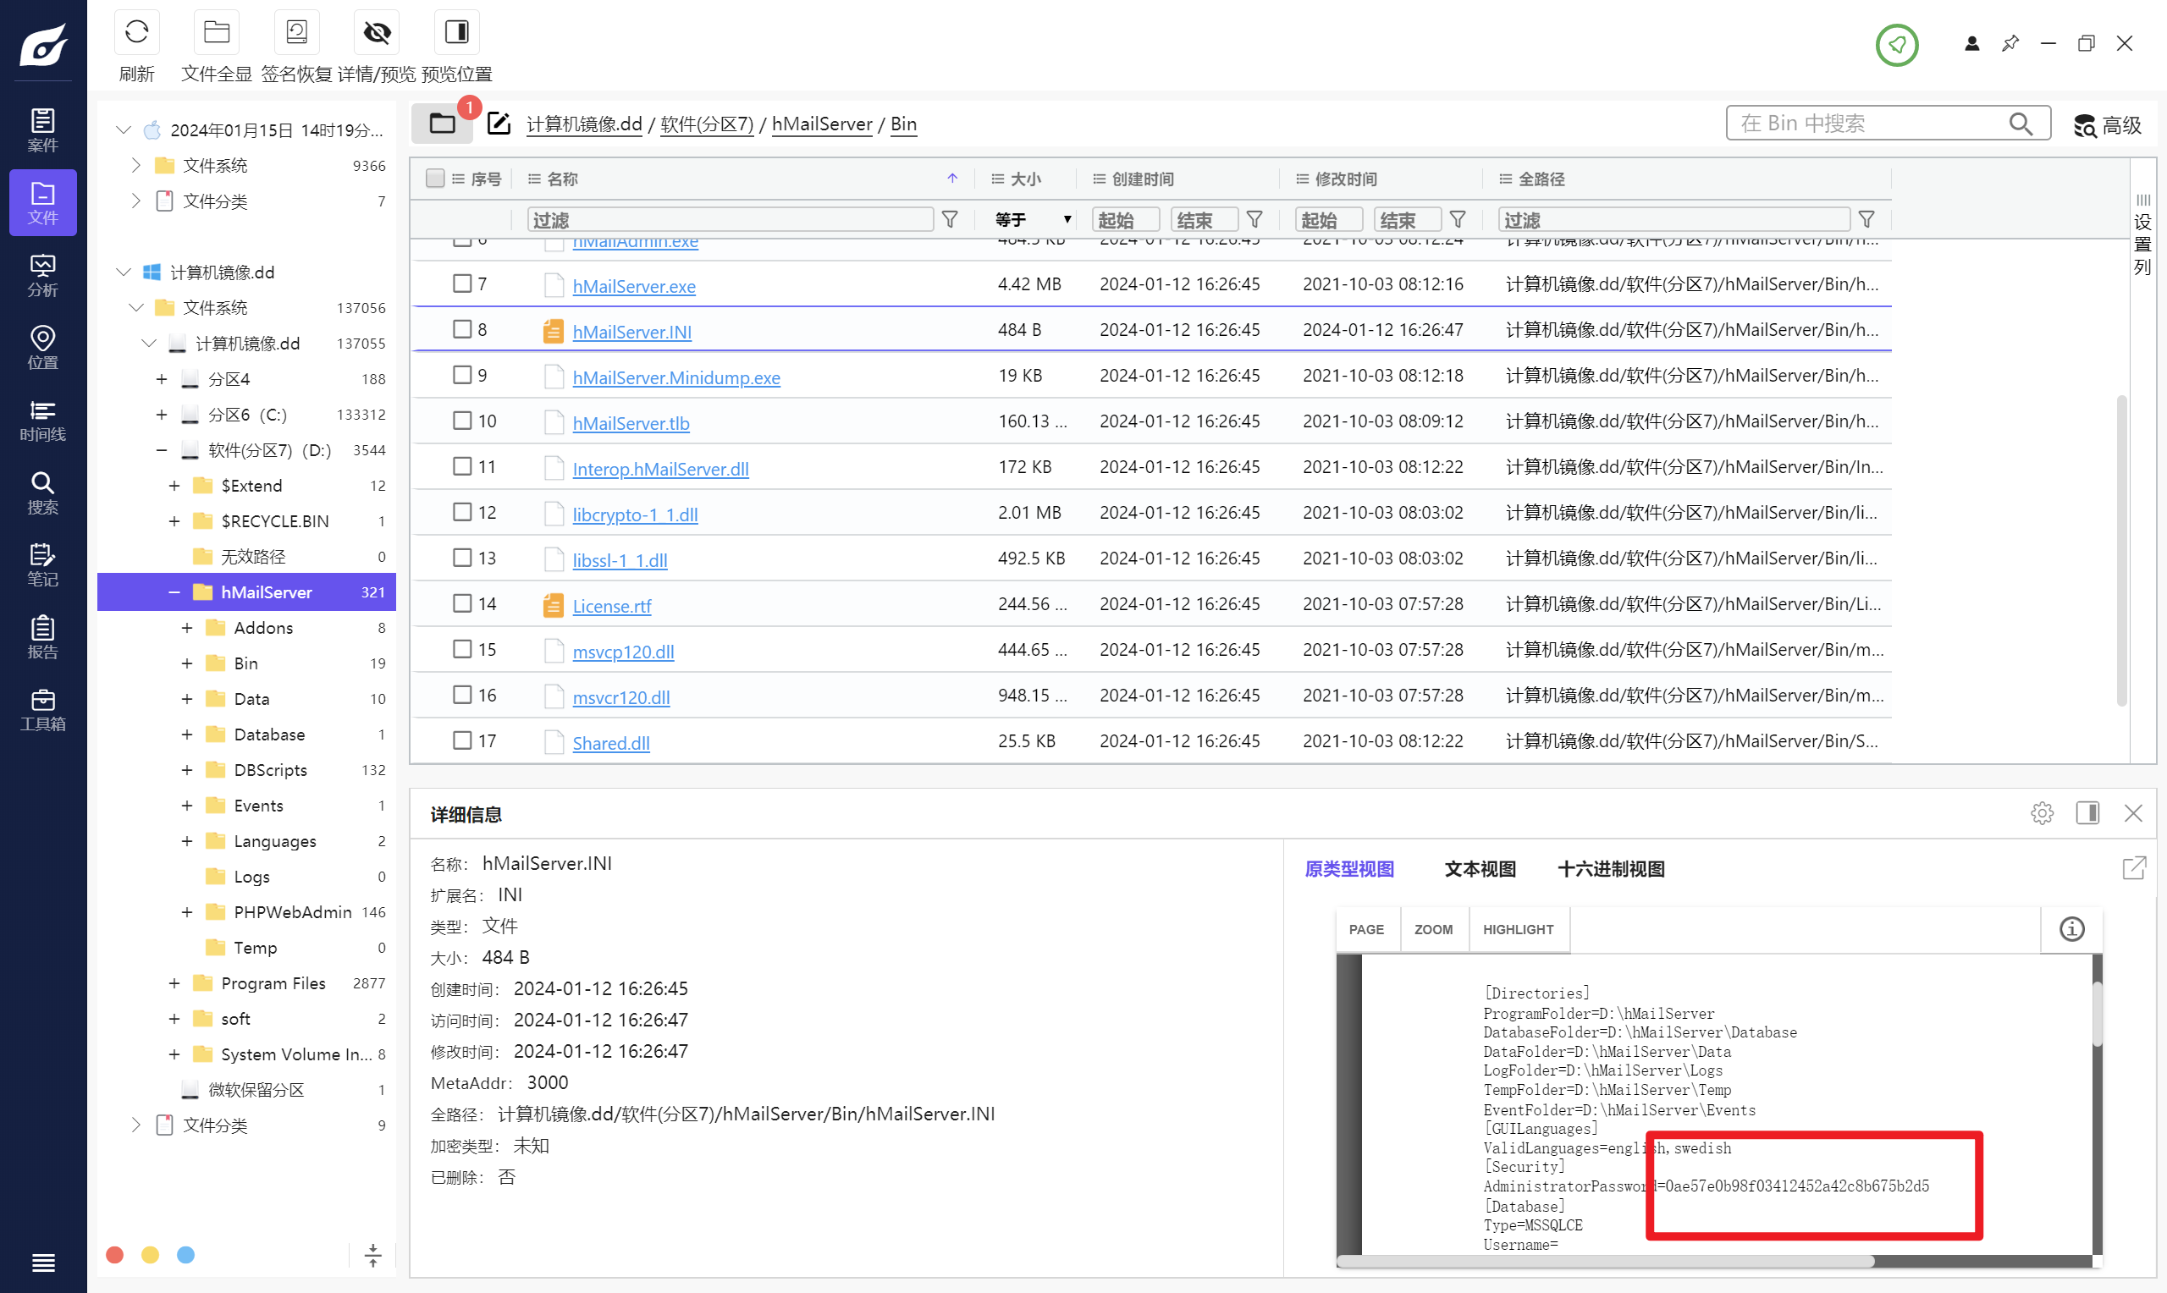The image size is (2167, 1293).
Task: Close the 详细信息 details panel
Action: 2132,813
